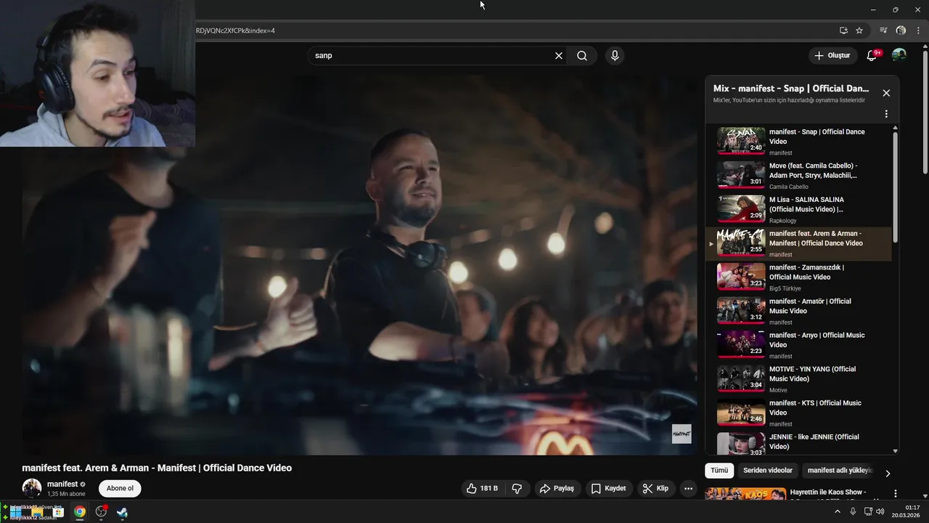Select manifest feat. Arem & Arman playlist item
Viewport: 929px width, 523px height.
click(x=798, y=243)
